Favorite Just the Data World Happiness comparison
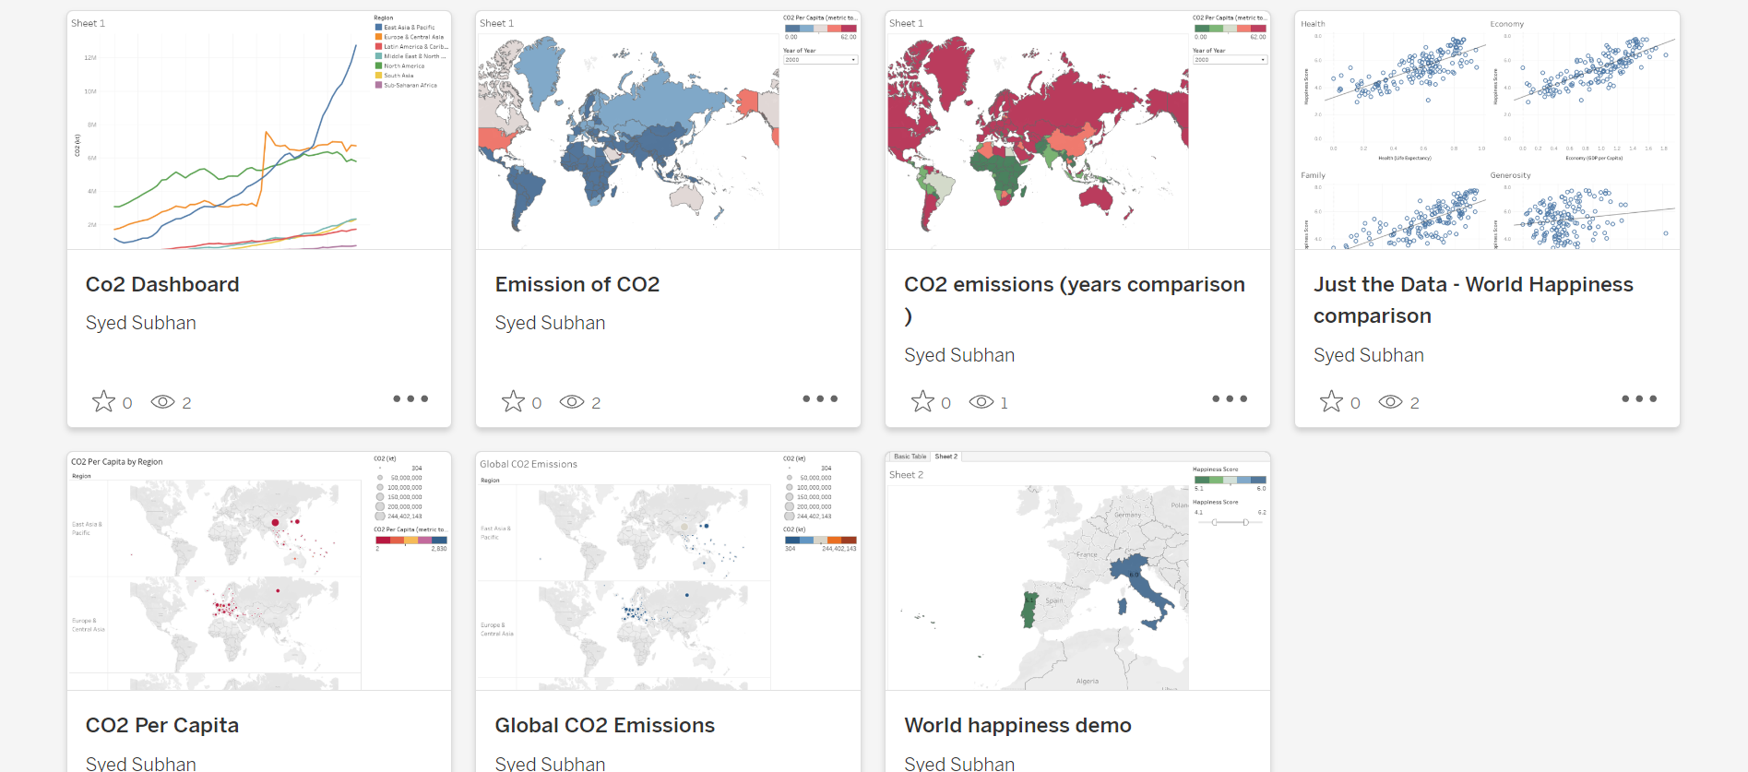Screen dimensions: 1748x772 [x=1331, y=401]
